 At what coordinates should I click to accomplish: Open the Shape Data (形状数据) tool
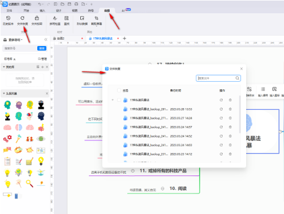point(82,21)
